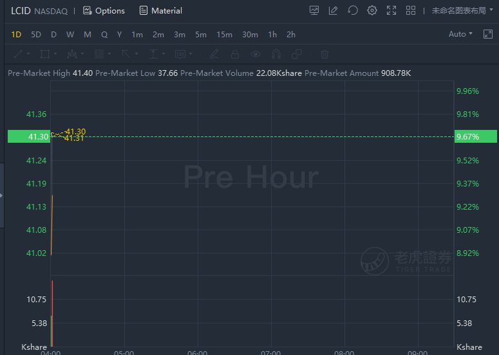Select the measure range tool
Viewport: 499px width, 355px height.
coord(153,54)
